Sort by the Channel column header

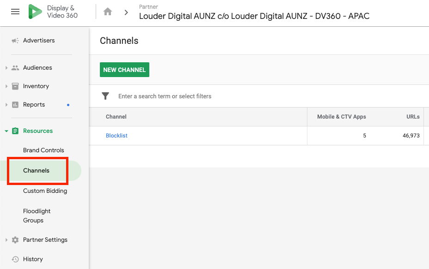click(x=116, y=117)
